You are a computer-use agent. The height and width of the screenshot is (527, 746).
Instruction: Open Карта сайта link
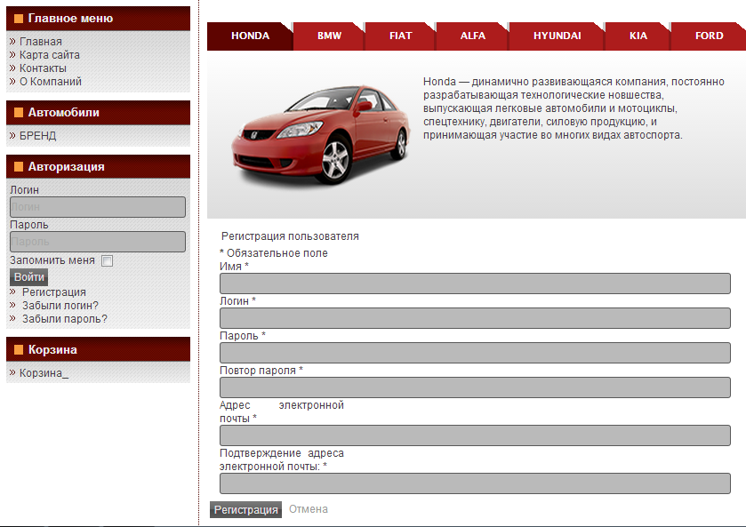tap(50, 55)
